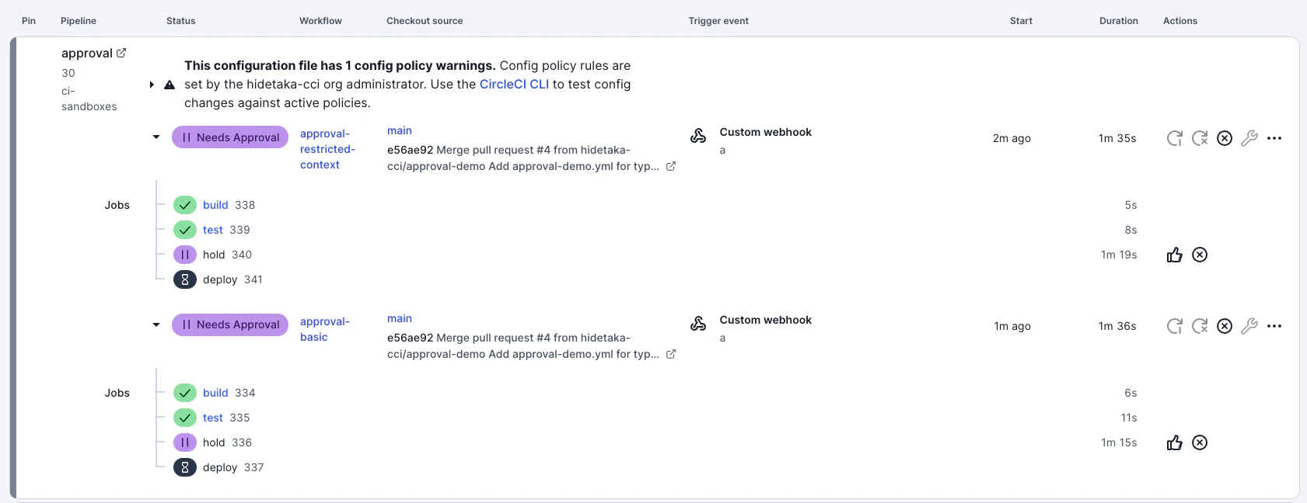This screenshot has height=503, width=1307.
Task: Expand the config policy warning details
Action: click(152, 85)
